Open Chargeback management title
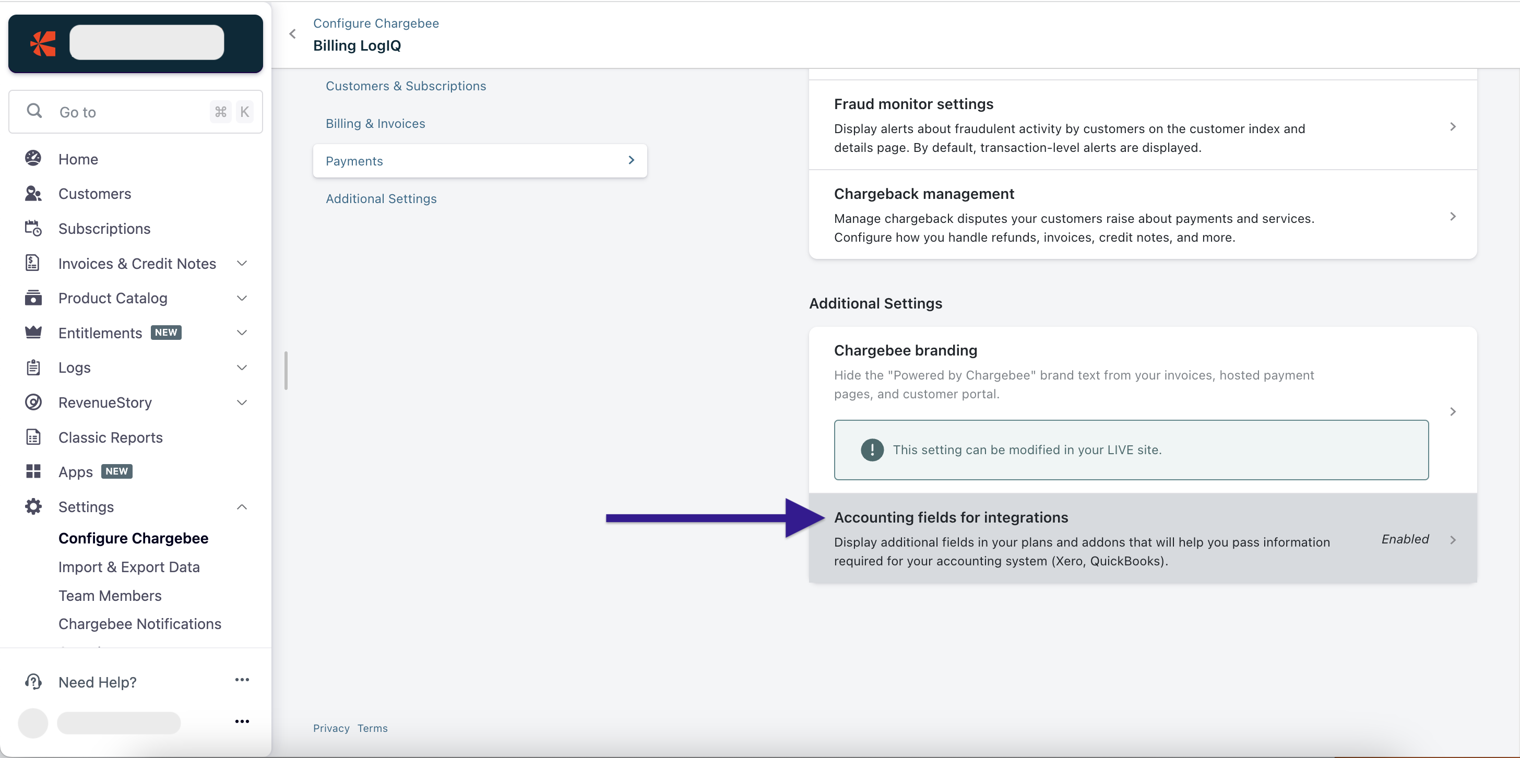 (924, 194)
